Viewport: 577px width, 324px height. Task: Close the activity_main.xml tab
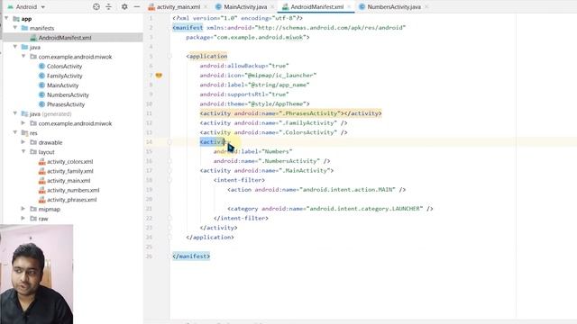click(206, 7)
